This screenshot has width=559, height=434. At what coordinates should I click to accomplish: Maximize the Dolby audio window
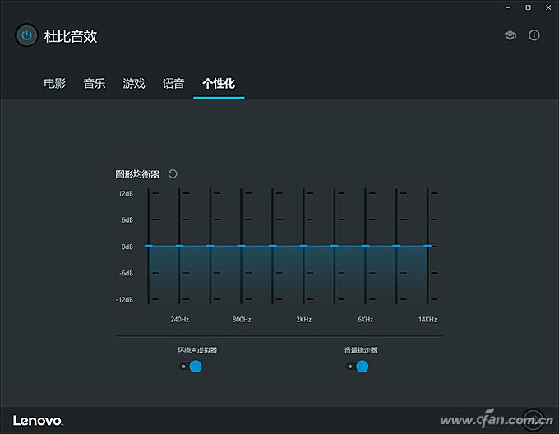coord(529,7)
